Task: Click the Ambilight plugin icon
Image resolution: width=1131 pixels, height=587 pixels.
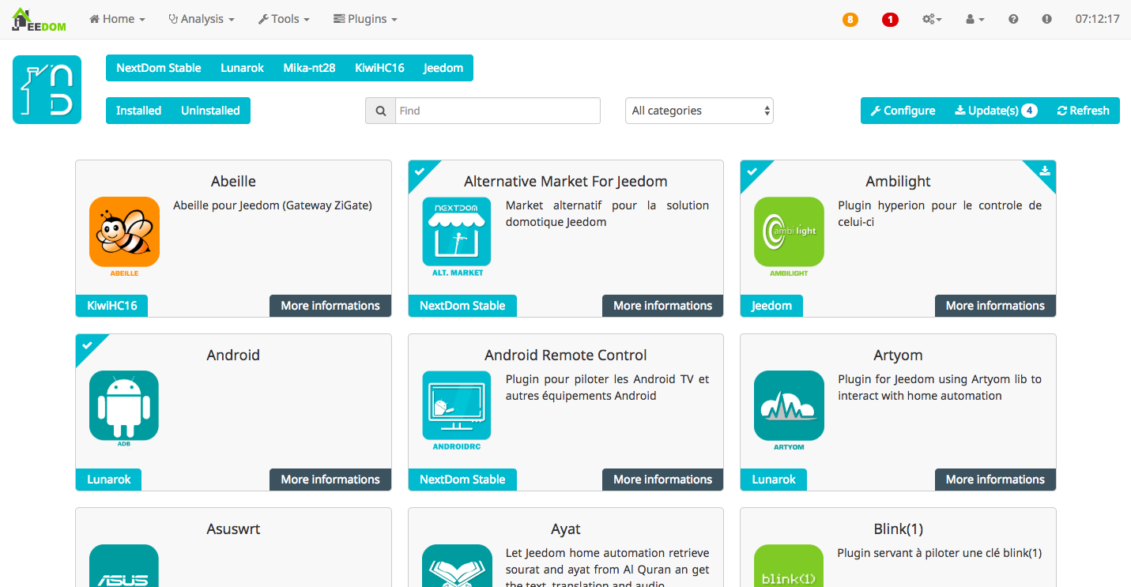Action: (789, 231)
